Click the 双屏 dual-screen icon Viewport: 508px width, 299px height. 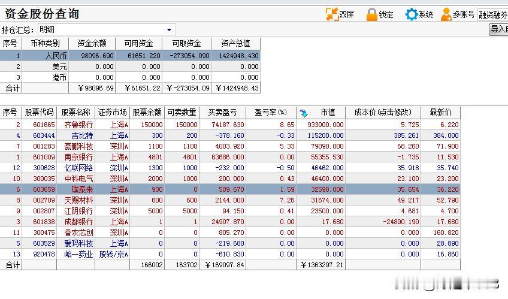(332, 14)
